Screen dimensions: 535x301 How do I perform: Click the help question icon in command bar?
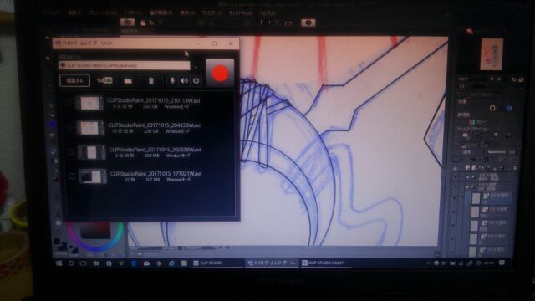[308, 23]
